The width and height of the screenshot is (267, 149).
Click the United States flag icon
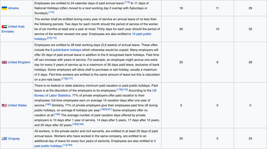(x=4, y=105)
